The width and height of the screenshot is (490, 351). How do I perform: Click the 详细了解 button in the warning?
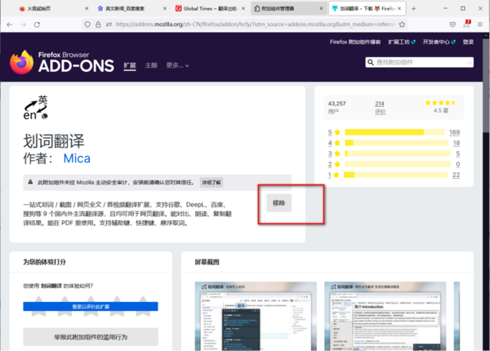(212, 183)
